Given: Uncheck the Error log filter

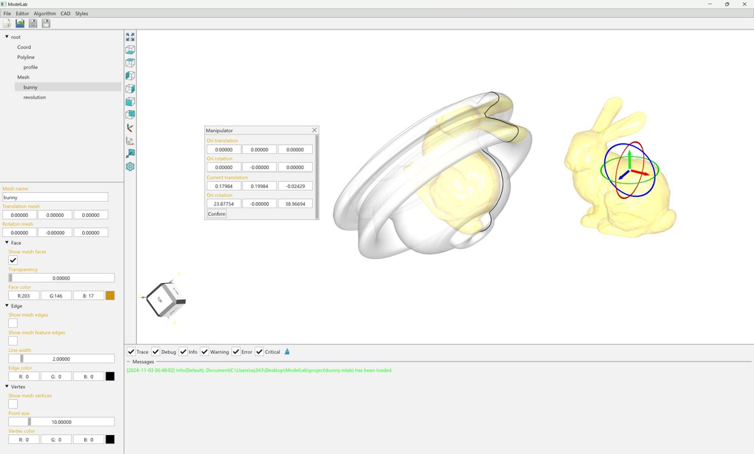Looking at the screenshot, I should pos(236,352).
